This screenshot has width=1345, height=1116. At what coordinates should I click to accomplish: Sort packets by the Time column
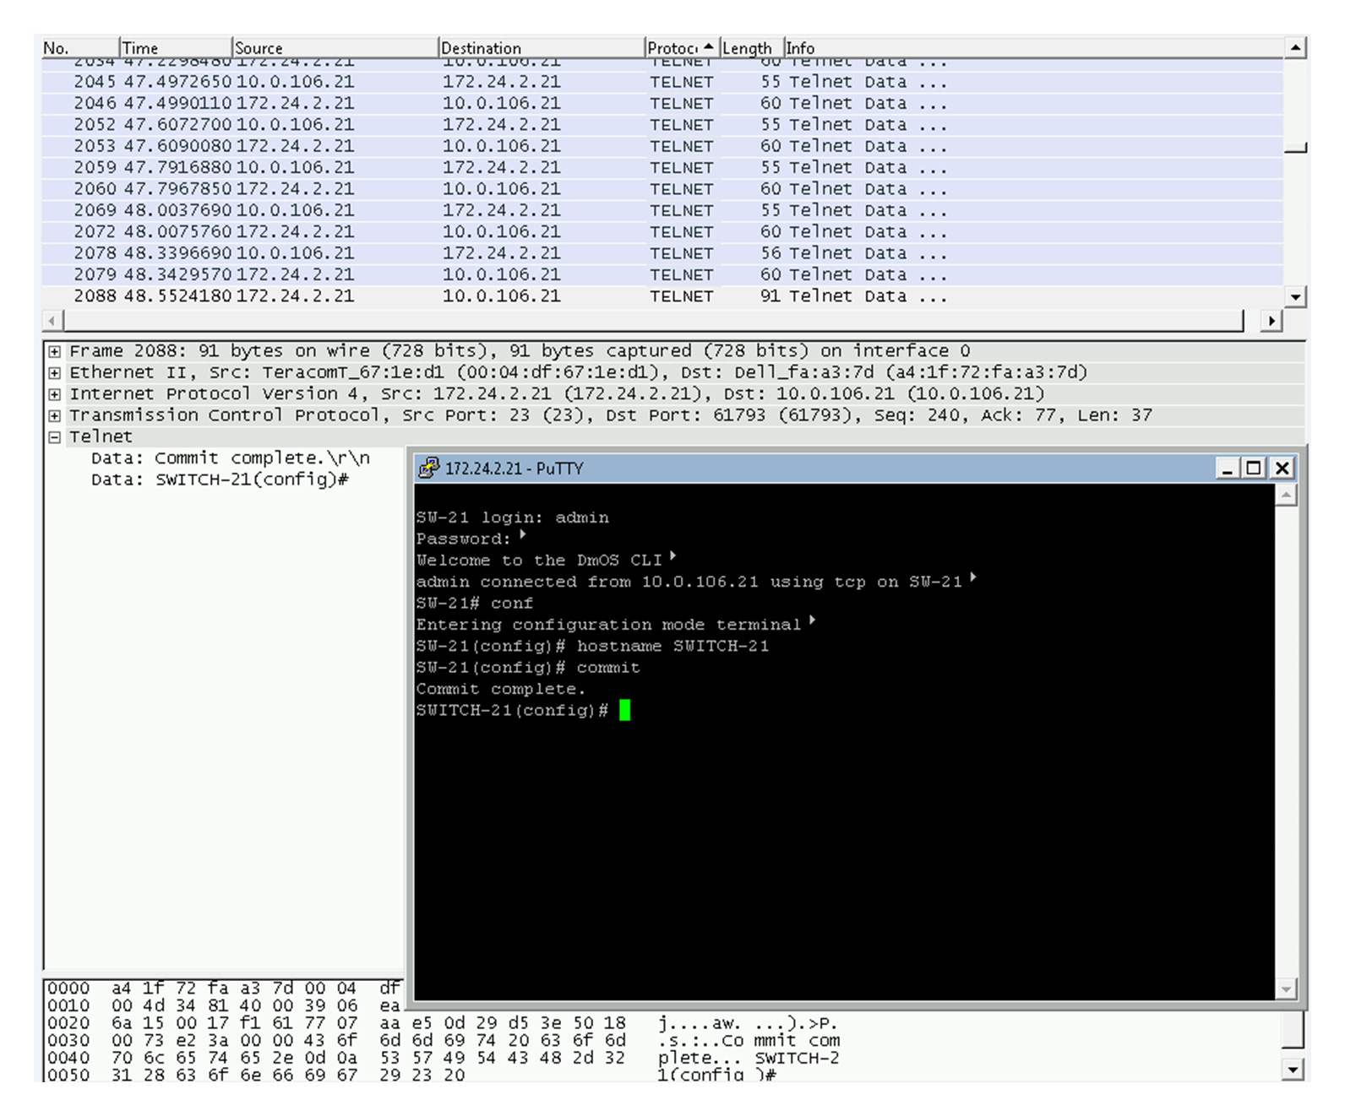(x=175, y=48)
